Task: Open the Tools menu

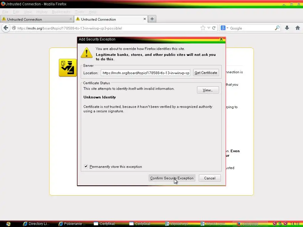Action: pyautogui.click(x=79, y=12)
